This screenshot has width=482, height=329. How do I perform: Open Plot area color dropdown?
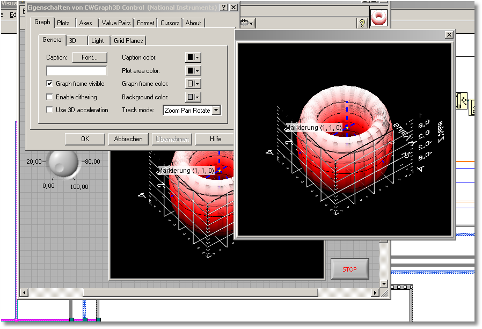point(193,71)
